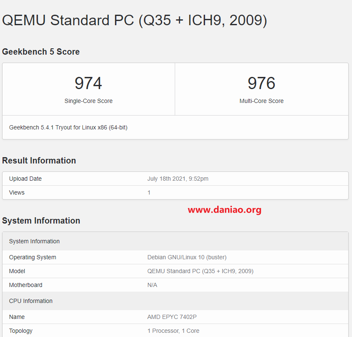Click the Model value QEMU Standard PC

pyautogui.click(x=200, y=271)
